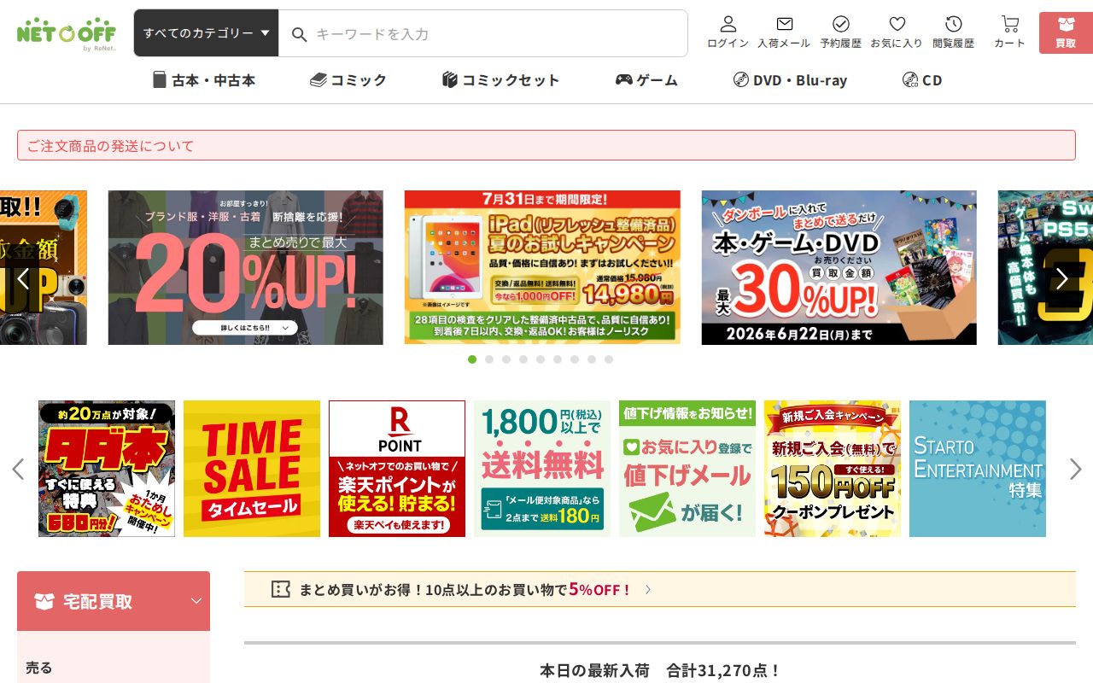Click the 本日の最新入荷 heading text

[660, 670]
